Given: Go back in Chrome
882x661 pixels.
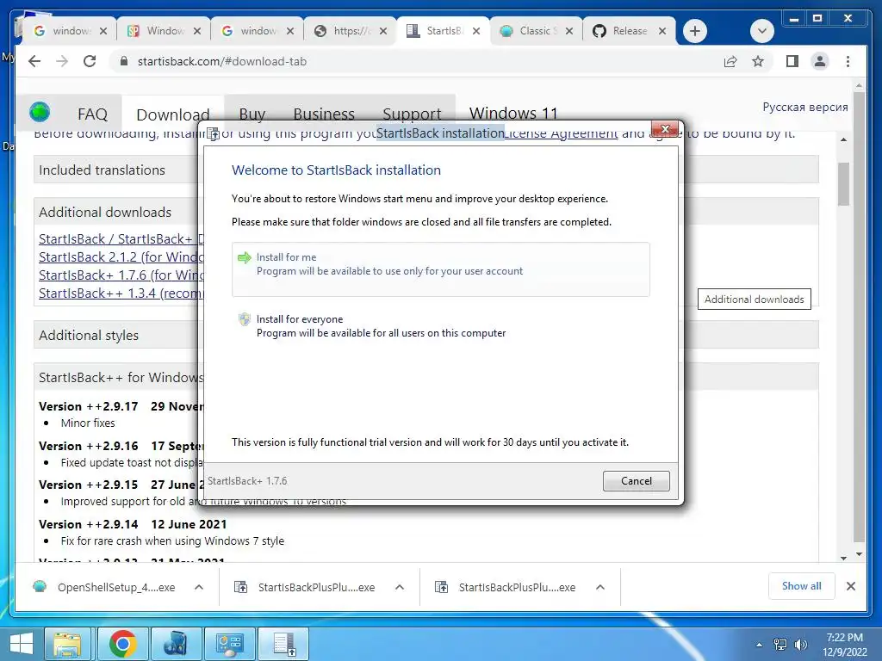Looking at the screenshot, I should coord(34,61).
